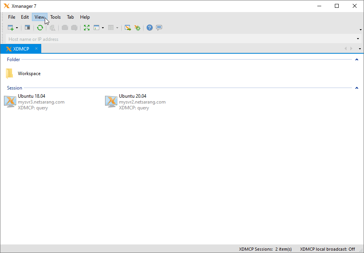Open the Help menu
364x253 pixels.
click(85, 17)
